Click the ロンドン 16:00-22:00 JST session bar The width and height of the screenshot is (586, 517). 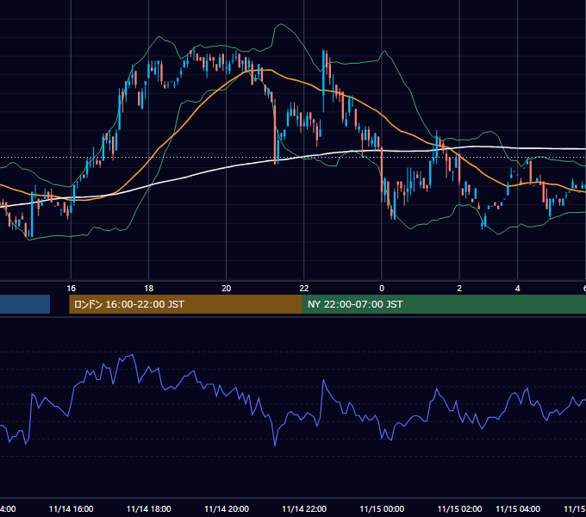point(185,304)
